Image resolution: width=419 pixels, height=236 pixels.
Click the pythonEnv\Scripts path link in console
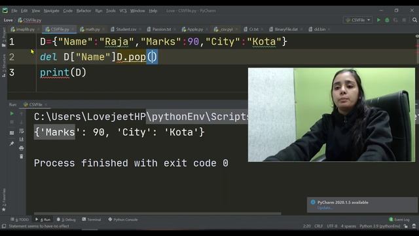196,117
